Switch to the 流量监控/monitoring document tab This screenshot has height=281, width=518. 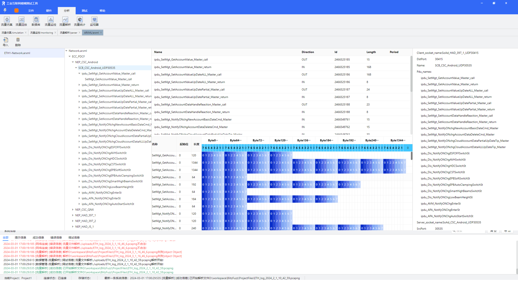click(x=41, y=33)
